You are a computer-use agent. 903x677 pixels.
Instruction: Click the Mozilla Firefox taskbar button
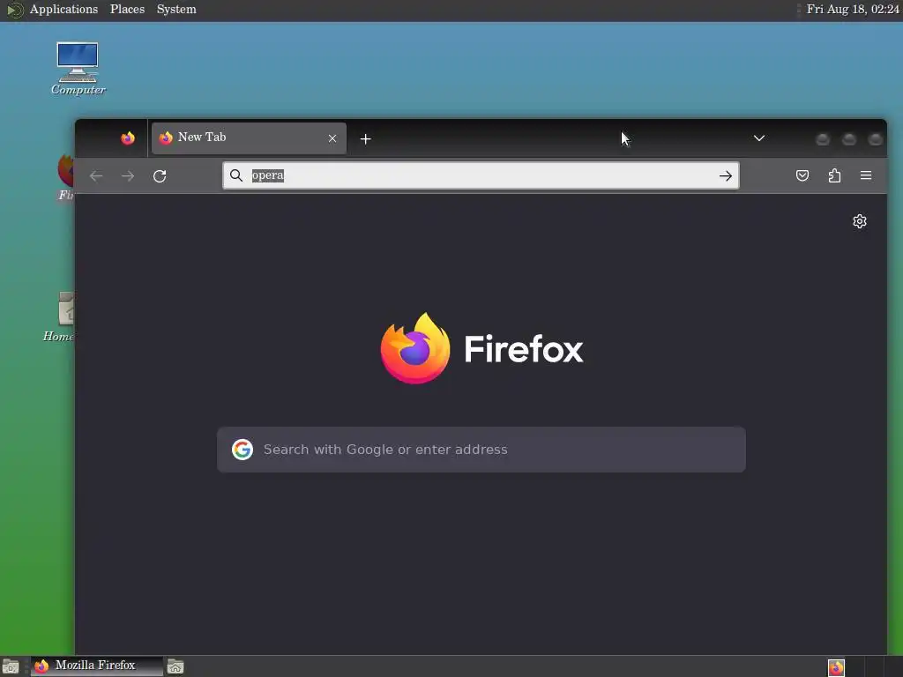coord(96,666)
